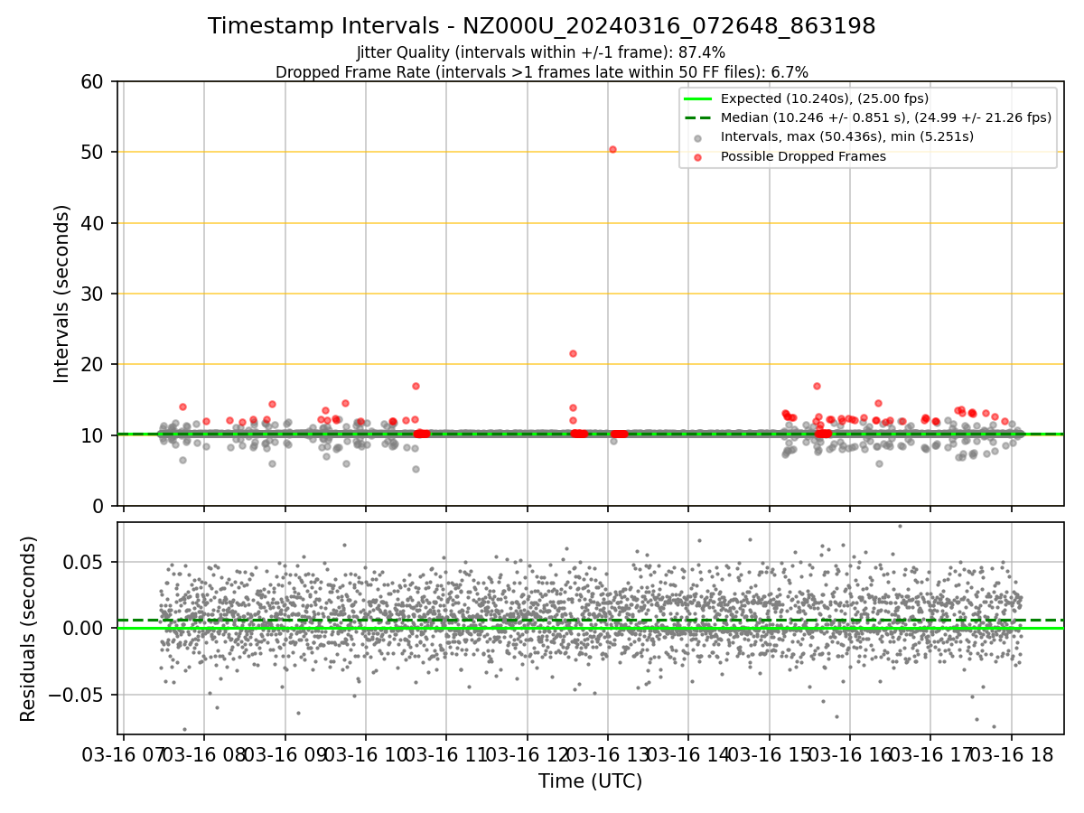Select the 'Jitter Quality' 87.4% subtitle line
This screenshot has height=813, width=1084.
(541, 53)
